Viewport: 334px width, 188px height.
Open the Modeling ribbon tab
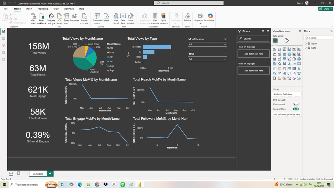[x=43, y=9]
